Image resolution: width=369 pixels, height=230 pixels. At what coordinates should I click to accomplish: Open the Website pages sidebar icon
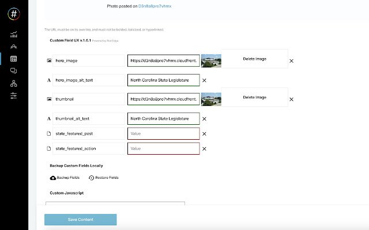(14, 59)
